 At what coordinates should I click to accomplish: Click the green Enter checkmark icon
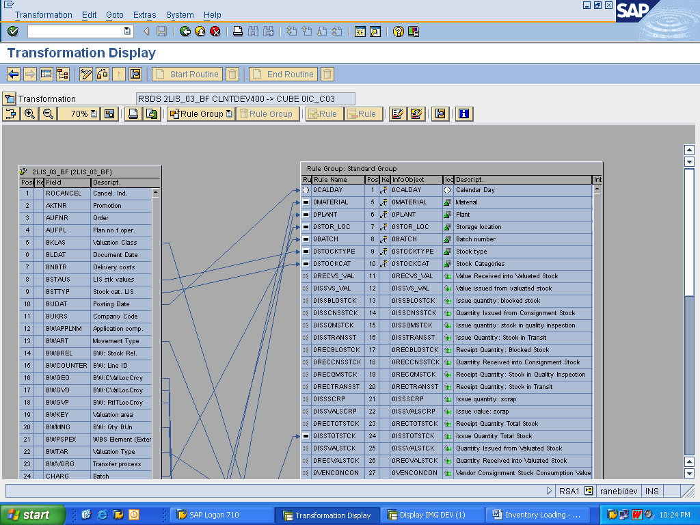click(13, 31)
